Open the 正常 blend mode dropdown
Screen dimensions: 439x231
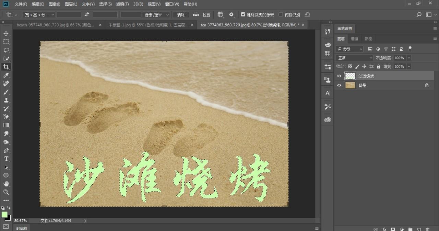click(354, 58)
